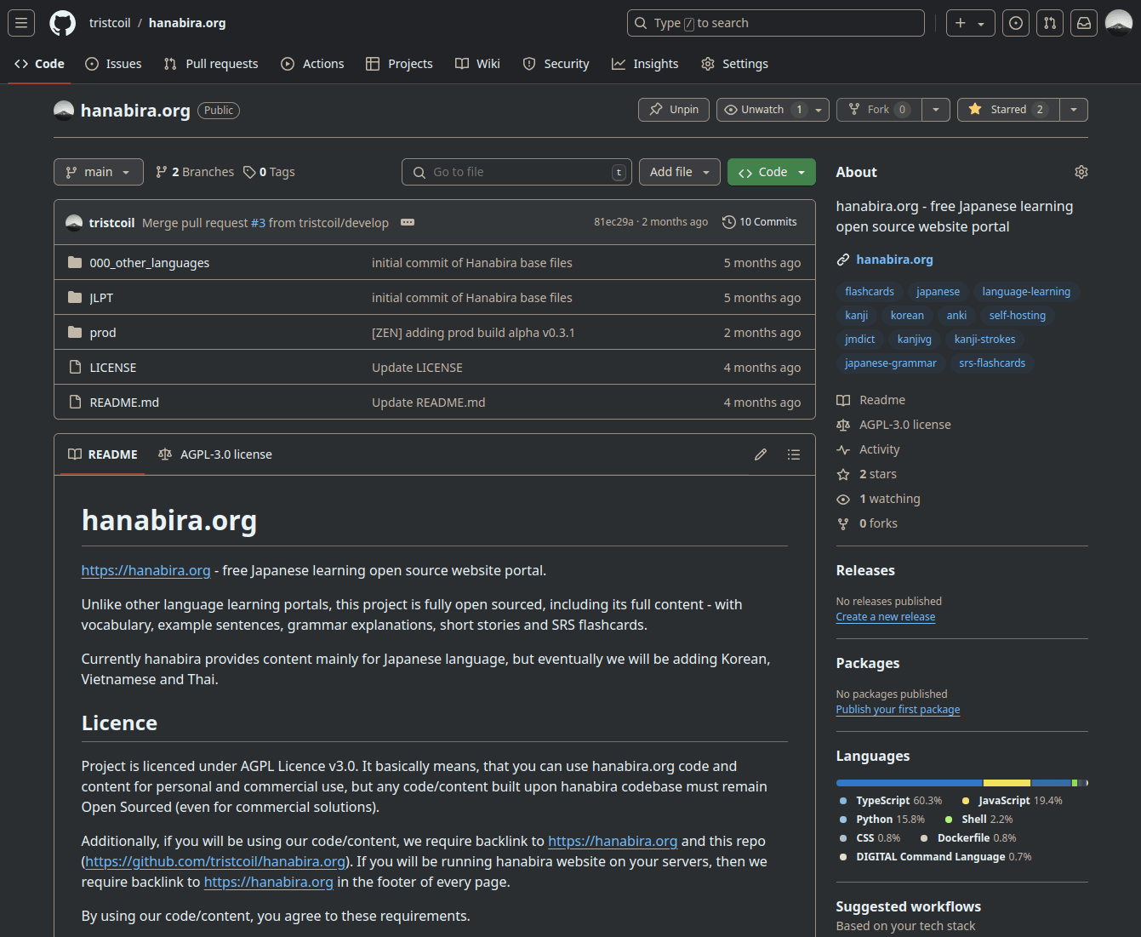
Task: Edit the README using the pencil icon
Action: click(x=760, y=454)
